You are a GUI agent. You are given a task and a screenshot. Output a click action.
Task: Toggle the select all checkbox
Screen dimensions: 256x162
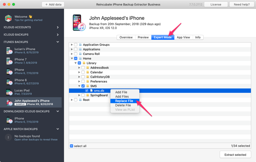[72, 146]
